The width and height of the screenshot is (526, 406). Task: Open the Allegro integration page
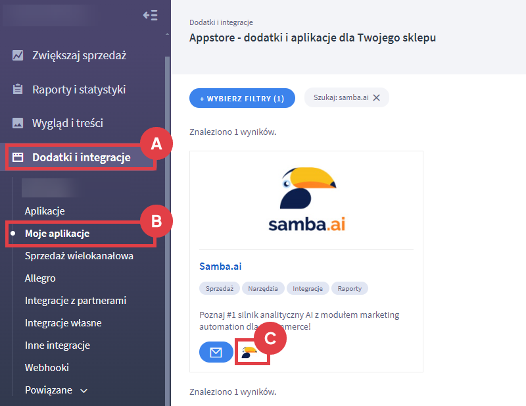(x=40, y=278)
